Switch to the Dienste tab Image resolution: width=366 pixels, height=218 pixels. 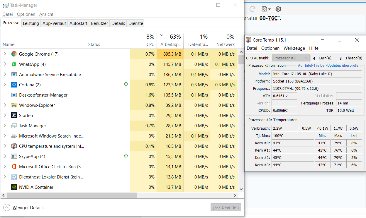click(x=136, y=23)
